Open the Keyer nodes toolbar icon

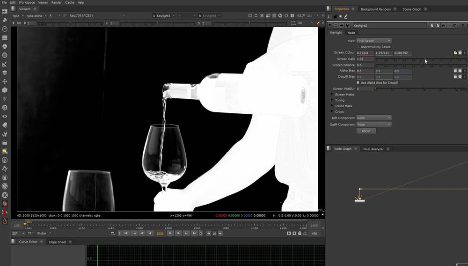point(5,64)
